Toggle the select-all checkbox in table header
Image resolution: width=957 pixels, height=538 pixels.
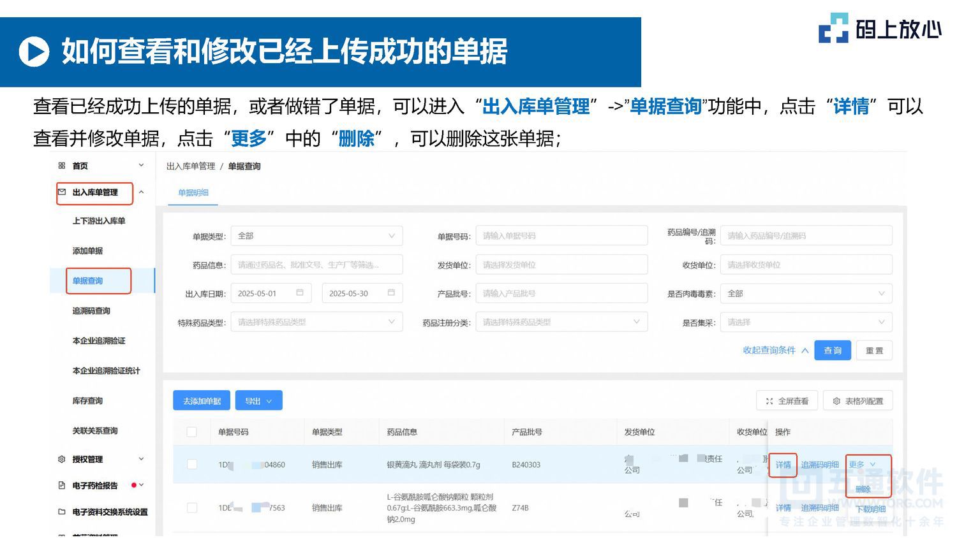[x=192, y=432]
